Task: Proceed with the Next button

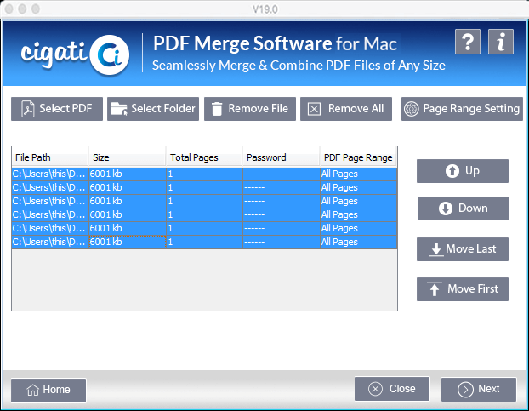Action: point(479,390)
